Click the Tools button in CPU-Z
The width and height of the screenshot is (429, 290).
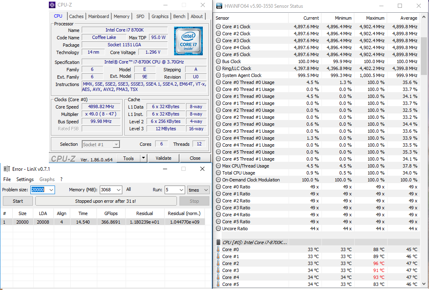point(128,158)
